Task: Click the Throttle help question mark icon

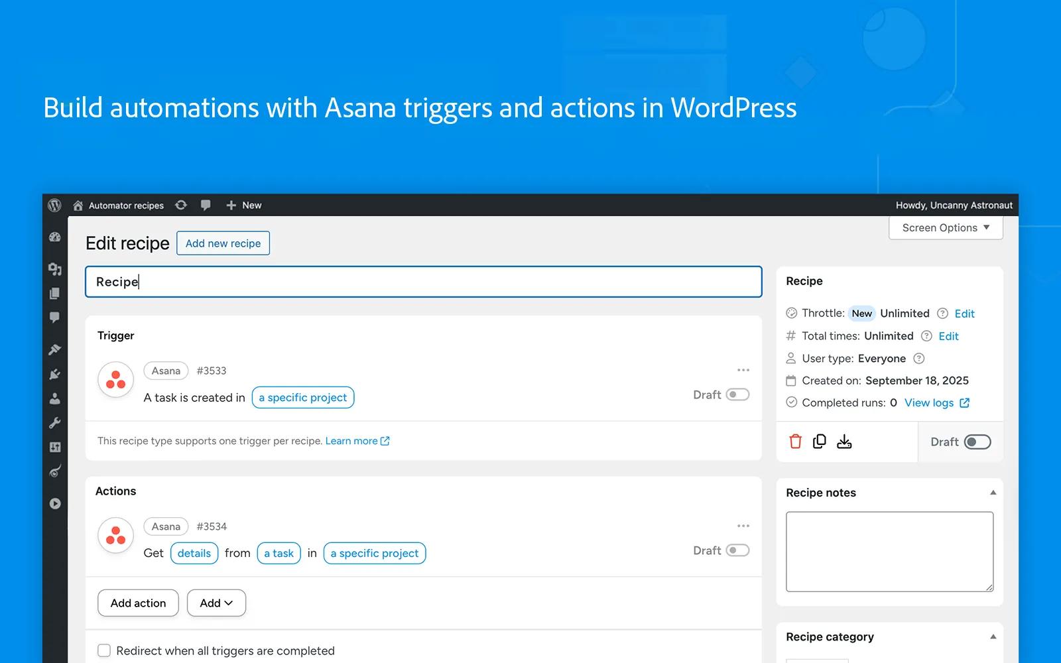Action: (942, 314)
